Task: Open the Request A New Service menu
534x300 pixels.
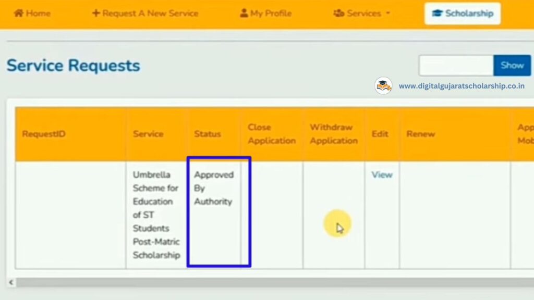Action: pyautogui.click(x=150, y=14)
